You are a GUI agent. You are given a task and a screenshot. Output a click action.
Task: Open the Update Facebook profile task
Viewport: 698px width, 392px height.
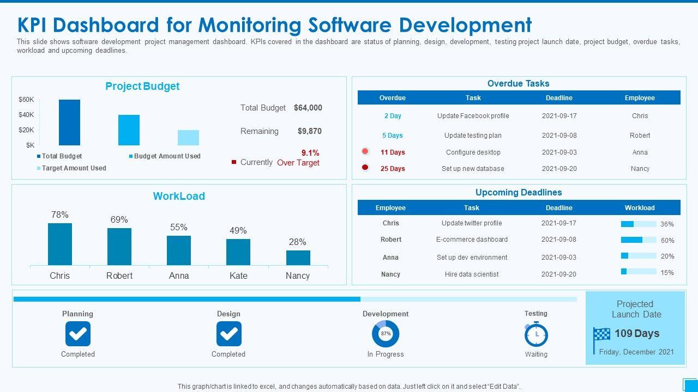click(473, 116)
